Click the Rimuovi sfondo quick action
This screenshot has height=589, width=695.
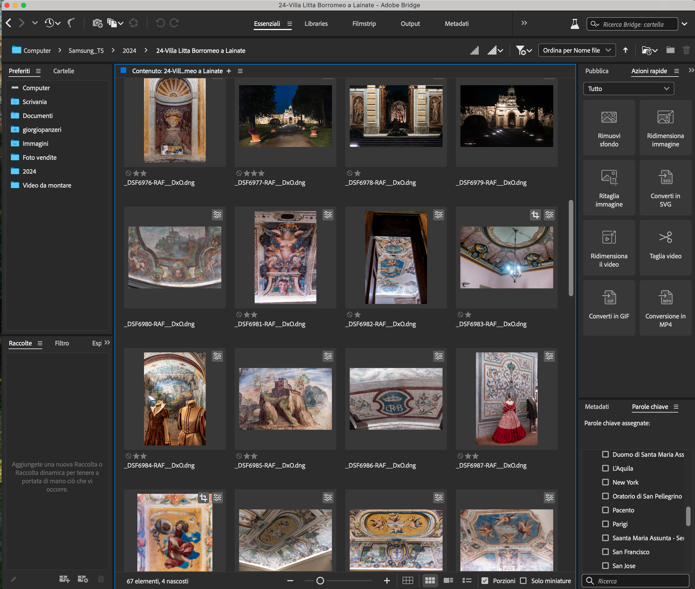tap(609, 128)
